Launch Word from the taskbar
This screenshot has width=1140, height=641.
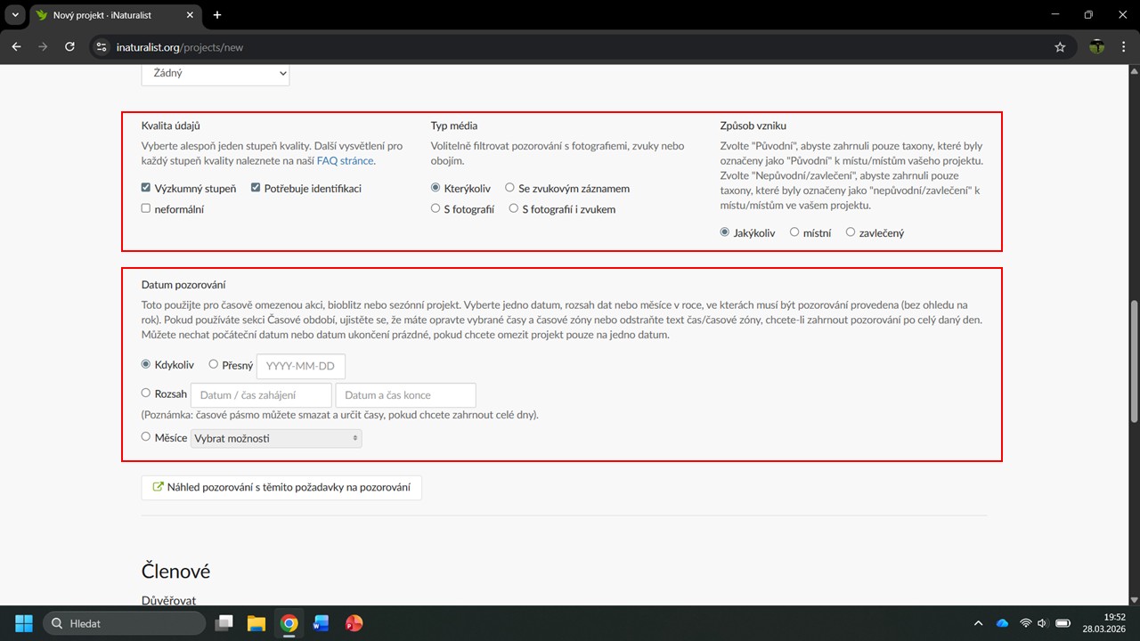point(321,623)
